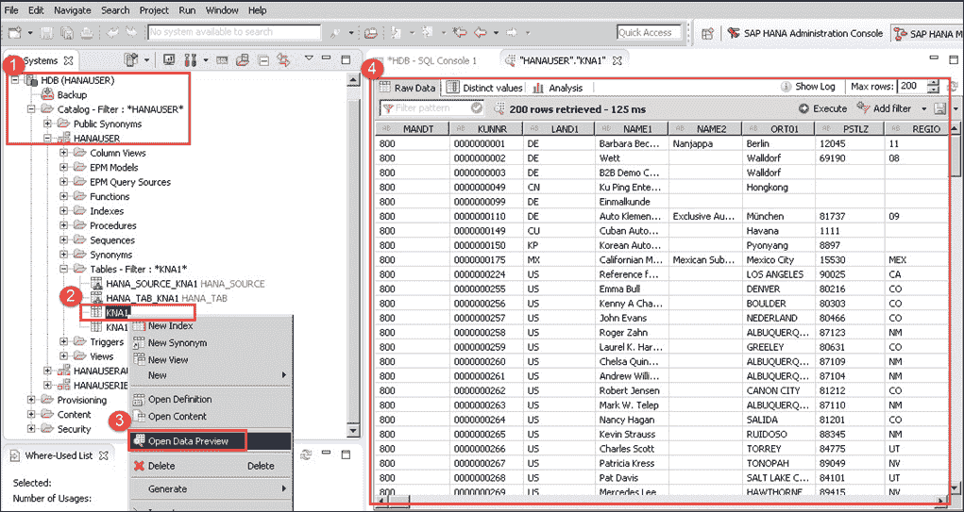The image size is (964, 512).
Task: Click the Add filter button
Action: [884, 108]
